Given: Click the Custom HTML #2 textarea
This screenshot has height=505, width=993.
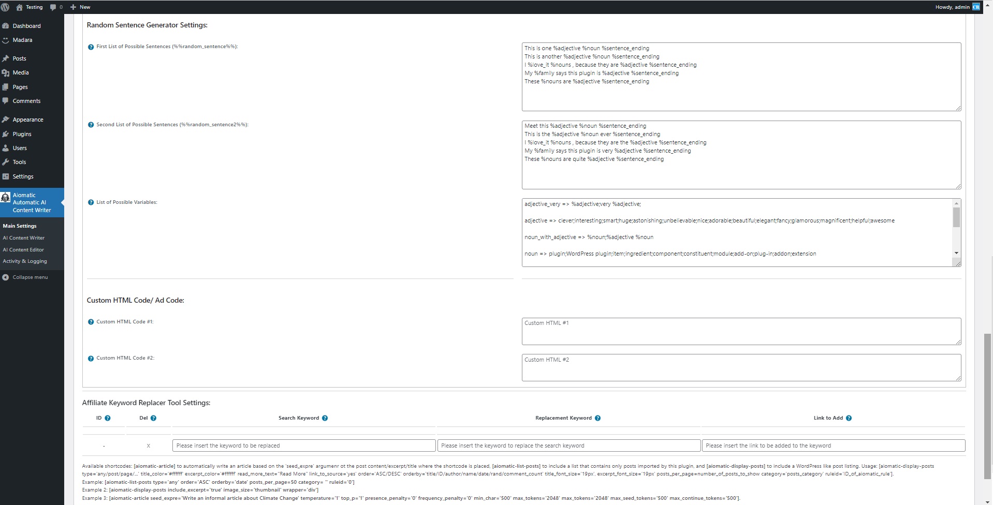Looking at the screenshot, I should coord(741,367).
